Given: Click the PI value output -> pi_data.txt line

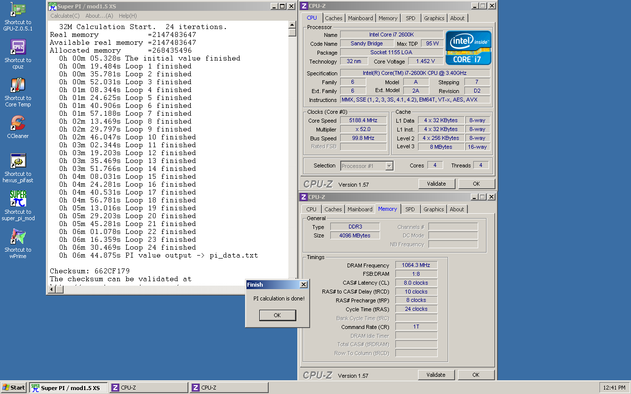Looking at the screenshot, I should (x=158, y=256).
